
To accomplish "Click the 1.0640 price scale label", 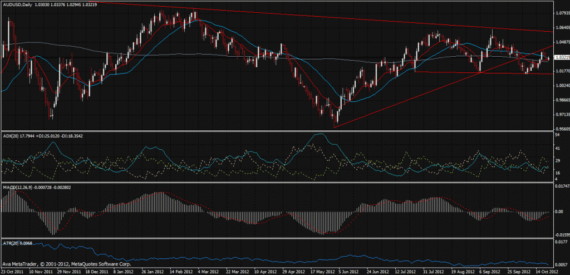I will (x=562, y=27).
